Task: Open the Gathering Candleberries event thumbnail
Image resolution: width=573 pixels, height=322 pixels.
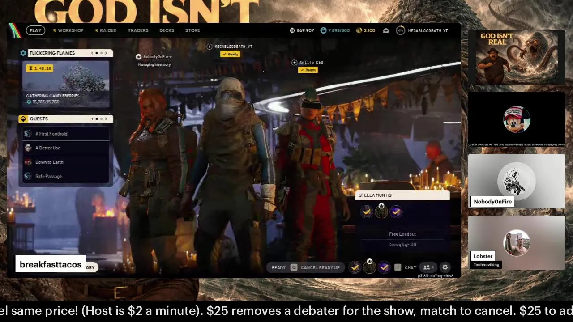Action: click(x=66, y=85)
